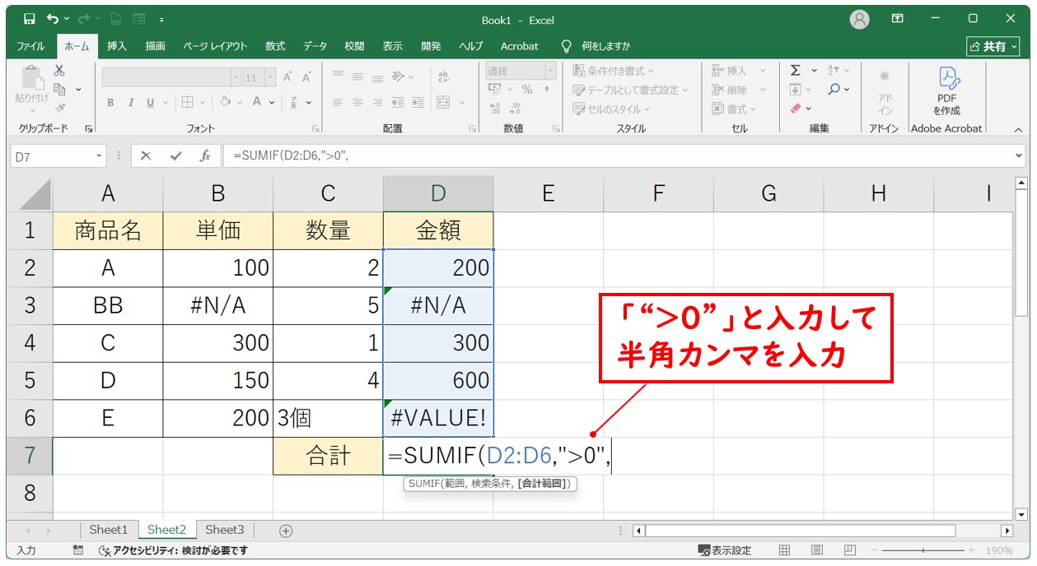Image resolution: width=1037 pixels, height=566 pixels.
Task: Select Normal view in status bar
Action: [785, 550]
